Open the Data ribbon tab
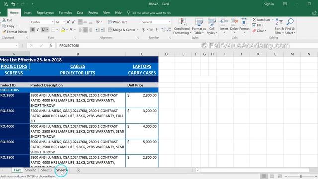This screenshot has height=179, width=318. pos(80,13)
